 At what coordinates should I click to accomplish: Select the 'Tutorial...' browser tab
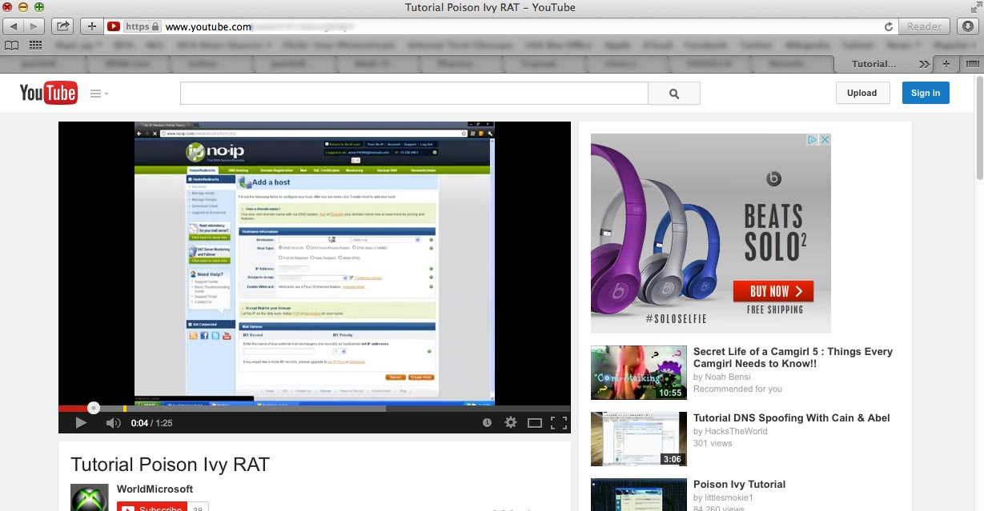coord(873,64)
